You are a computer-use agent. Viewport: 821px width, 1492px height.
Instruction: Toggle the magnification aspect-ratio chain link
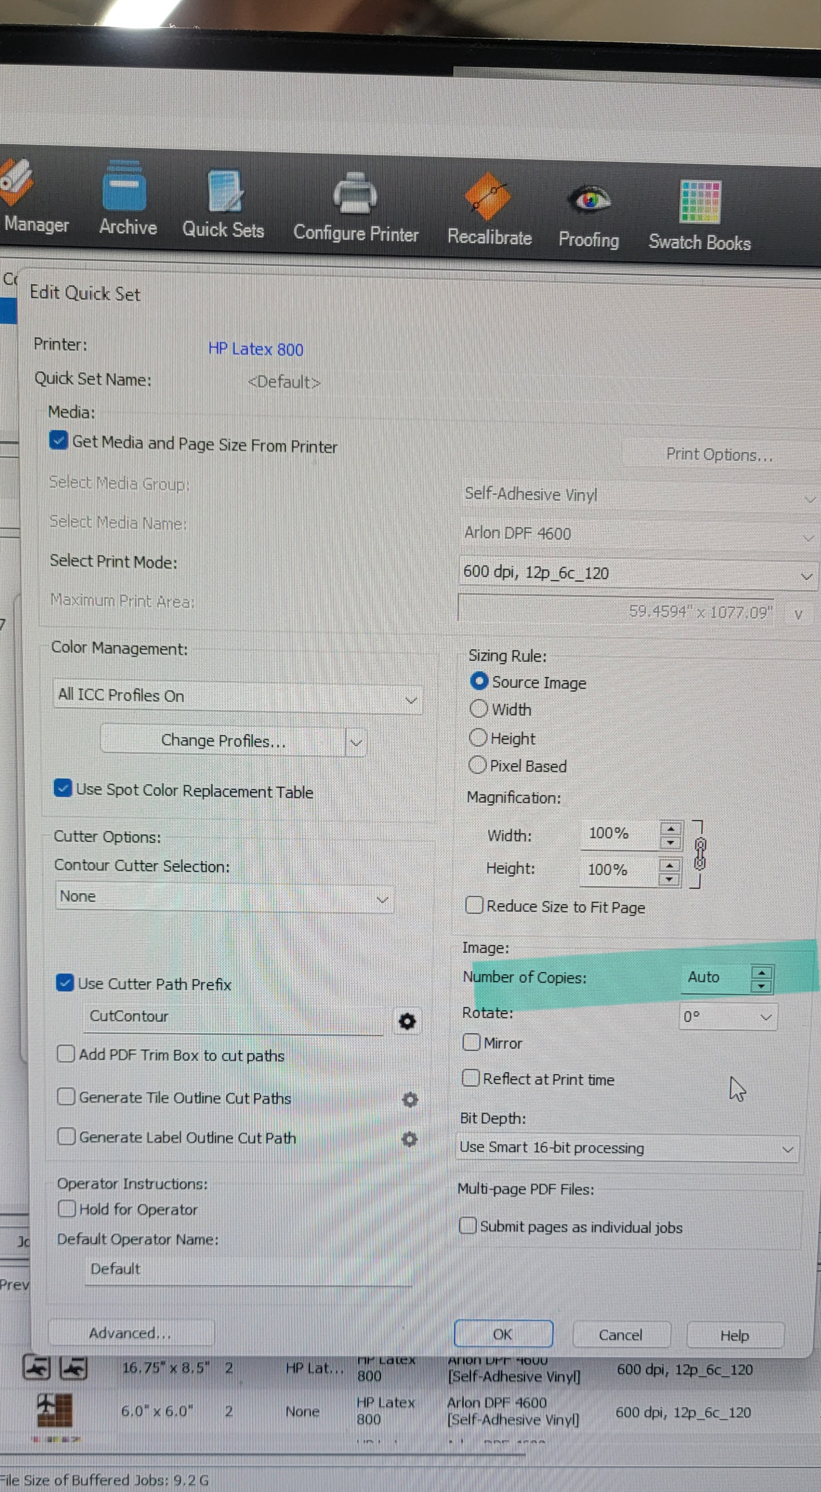[699, 854]
